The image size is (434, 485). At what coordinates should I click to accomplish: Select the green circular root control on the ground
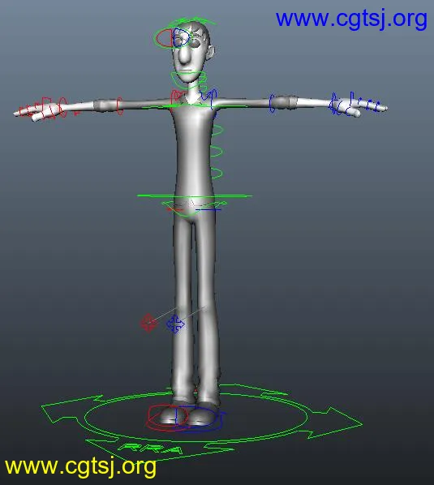196,417
